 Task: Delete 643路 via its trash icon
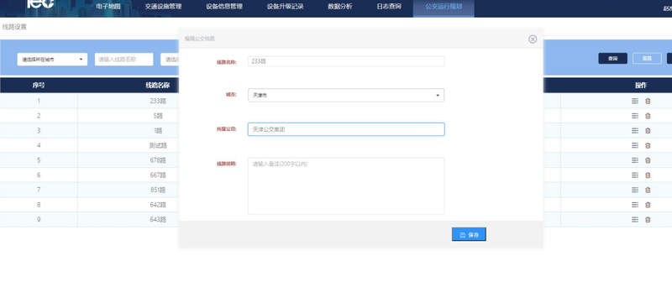coord(648,219)
